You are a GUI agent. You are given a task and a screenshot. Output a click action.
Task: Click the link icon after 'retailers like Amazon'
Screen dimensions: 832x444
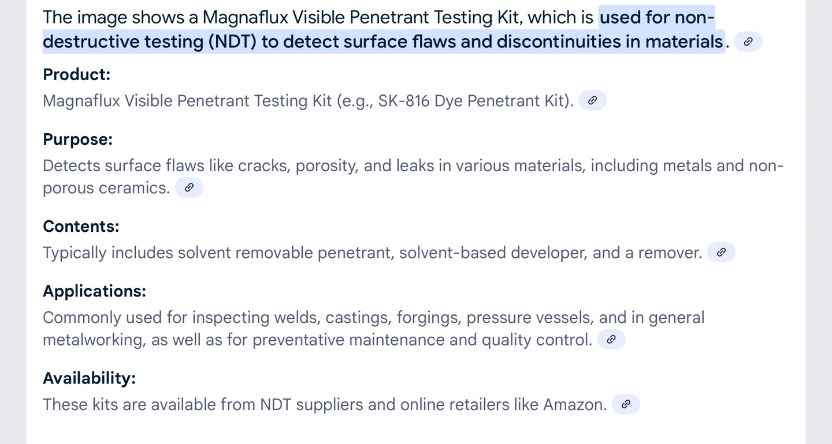(626, 404)
